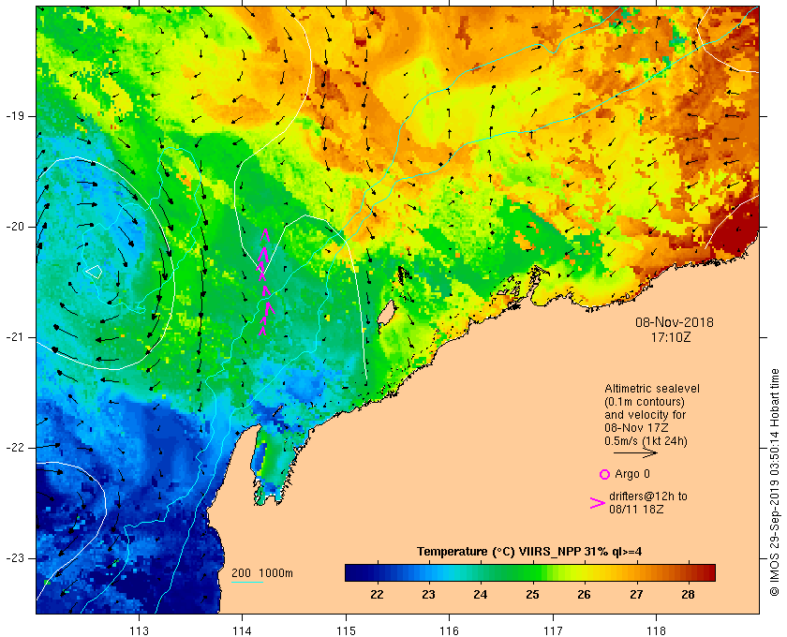Click longitude axis label '118'

point(657,630)
